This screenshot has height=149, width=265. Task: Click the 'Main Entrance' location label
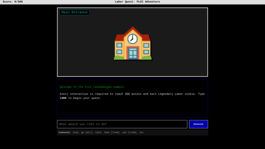point(75,12)
